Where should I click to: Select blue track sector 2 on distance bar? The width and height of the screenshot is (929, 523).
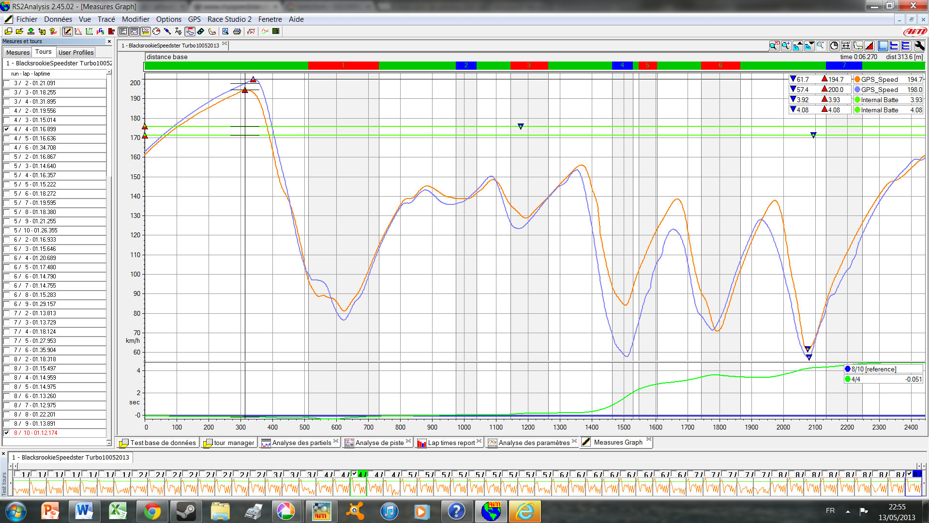[x=466, y=65]
